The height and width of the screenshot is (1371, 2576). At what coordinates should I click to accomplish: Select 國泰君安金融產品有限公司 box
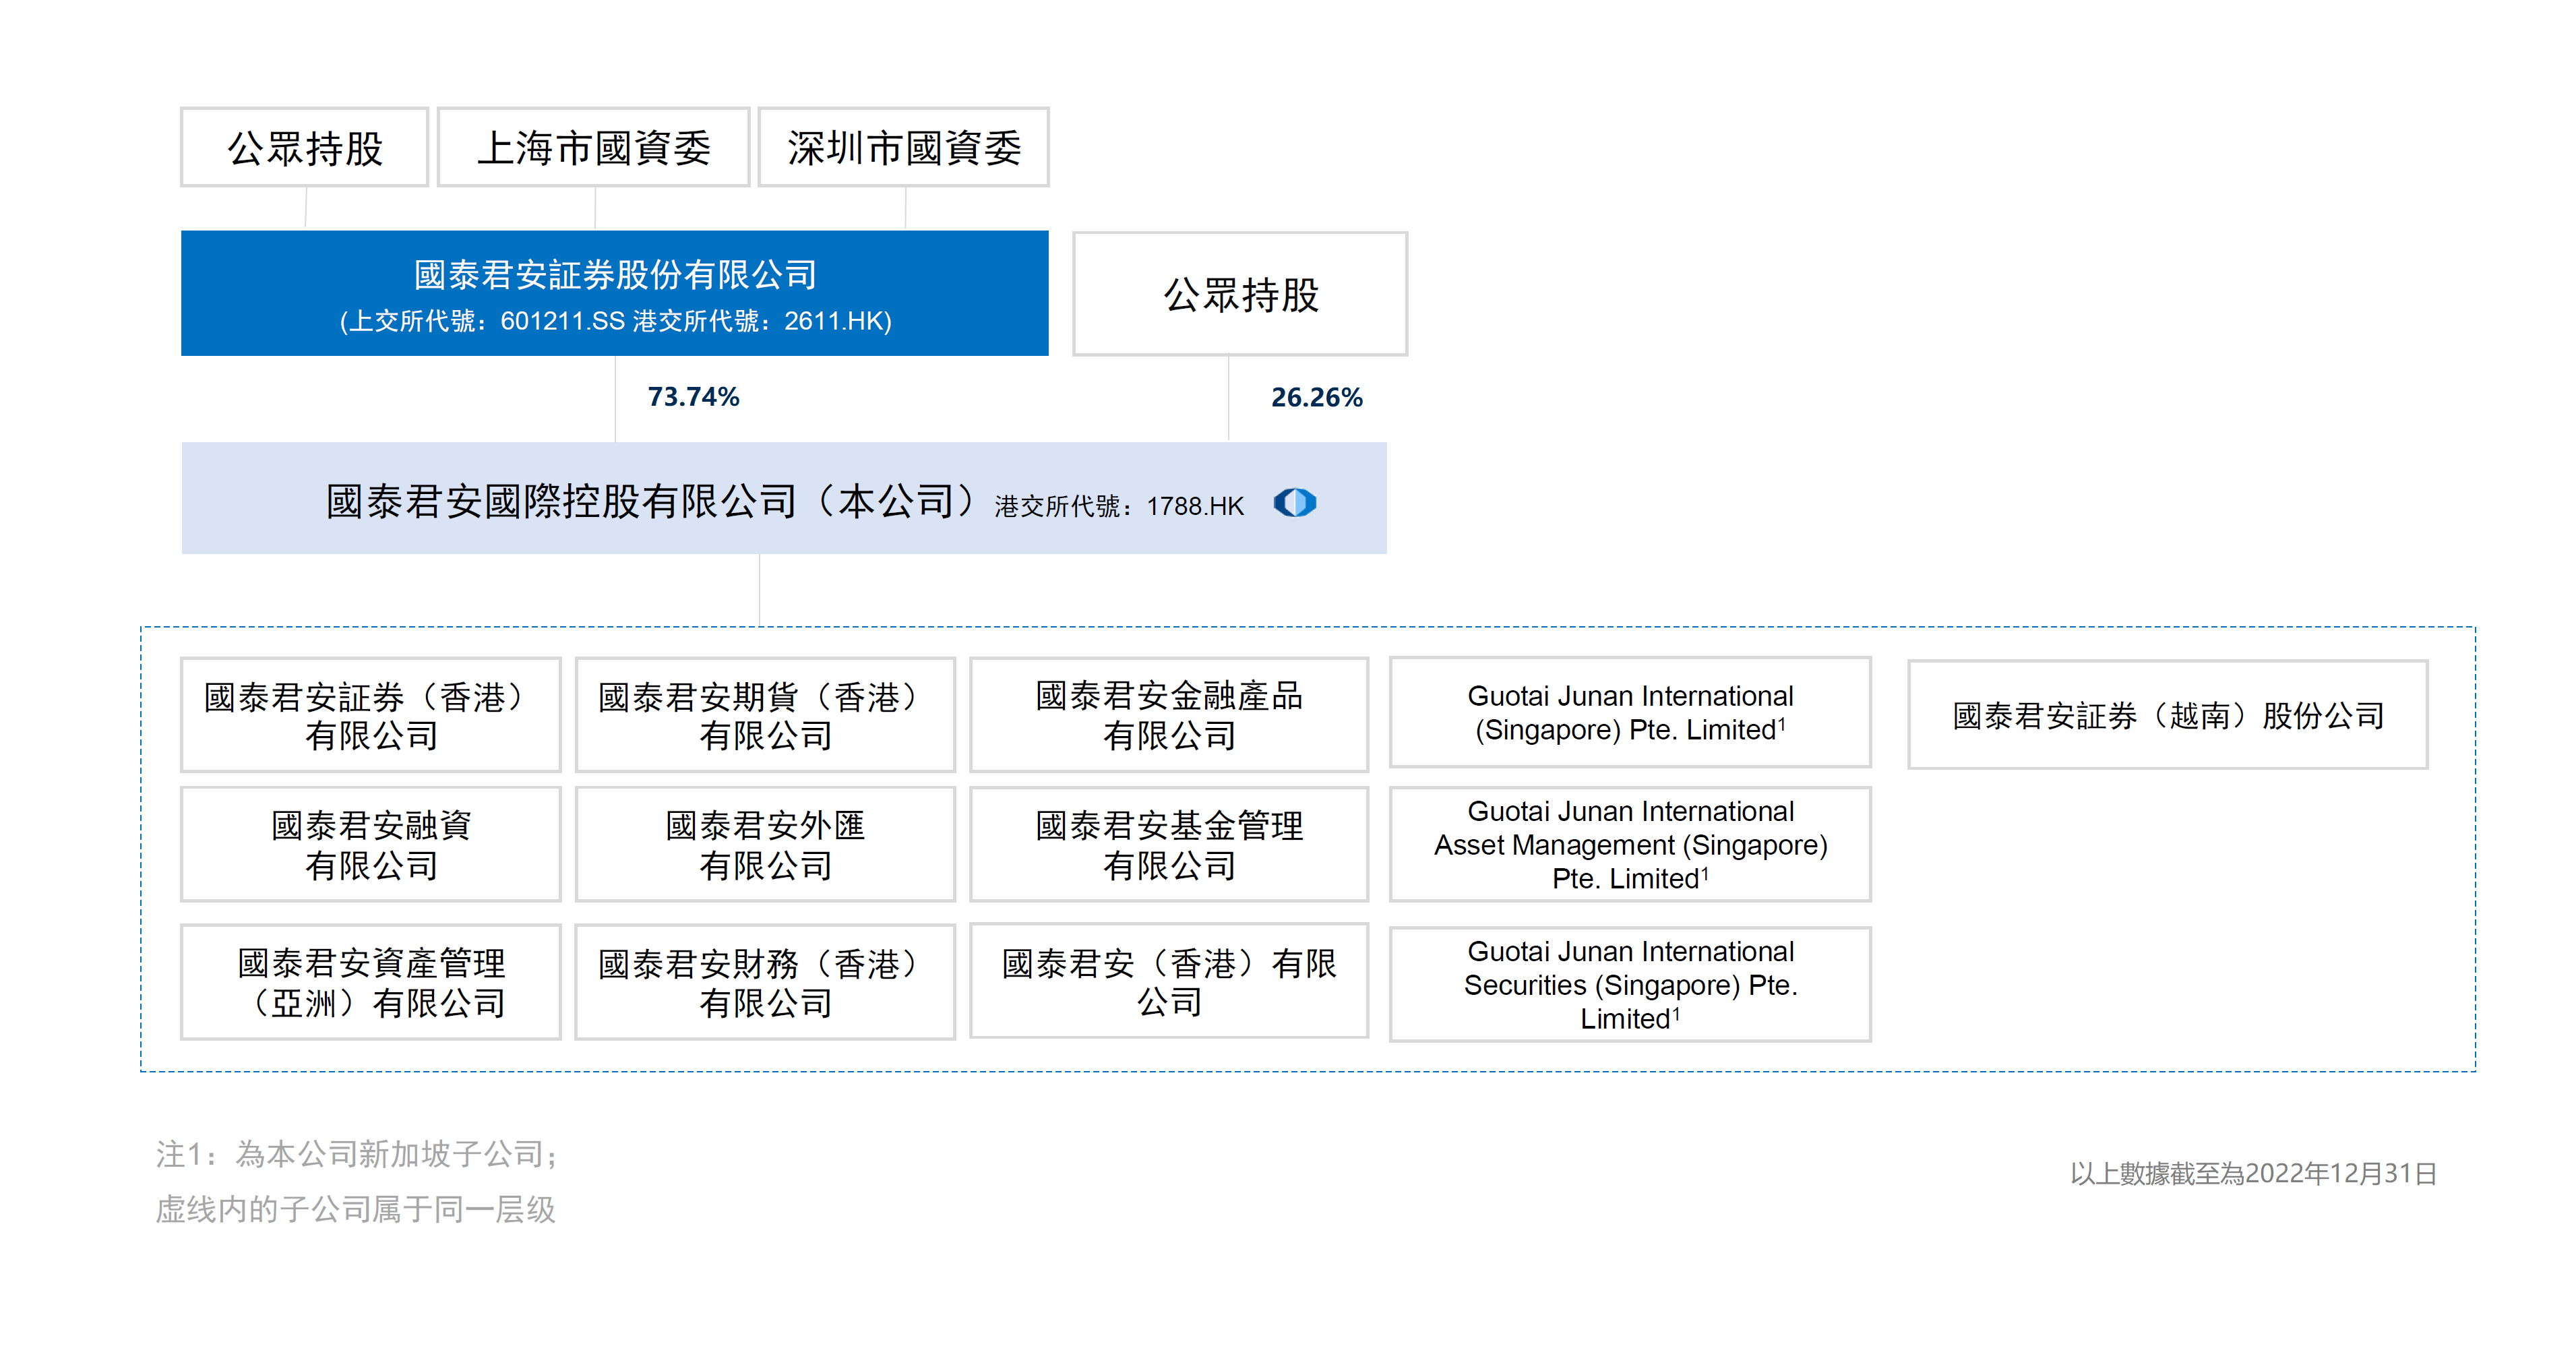pos(1169,715)
